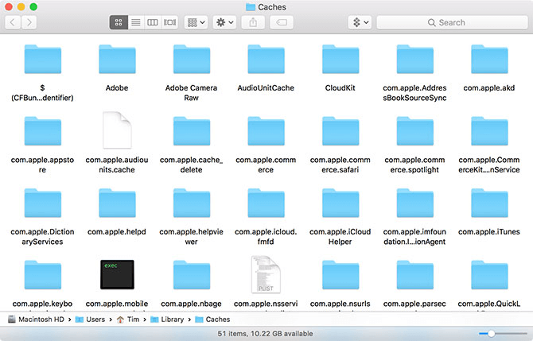533x341 pixels.
Task: Click the Share toolbar button
Action: pos(253,22)
